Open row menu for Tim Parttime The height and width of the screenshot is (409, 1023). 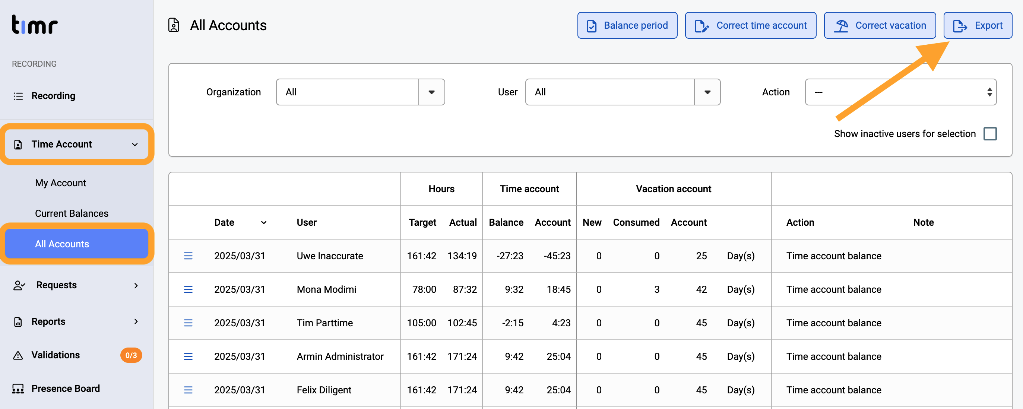(188, 323)
